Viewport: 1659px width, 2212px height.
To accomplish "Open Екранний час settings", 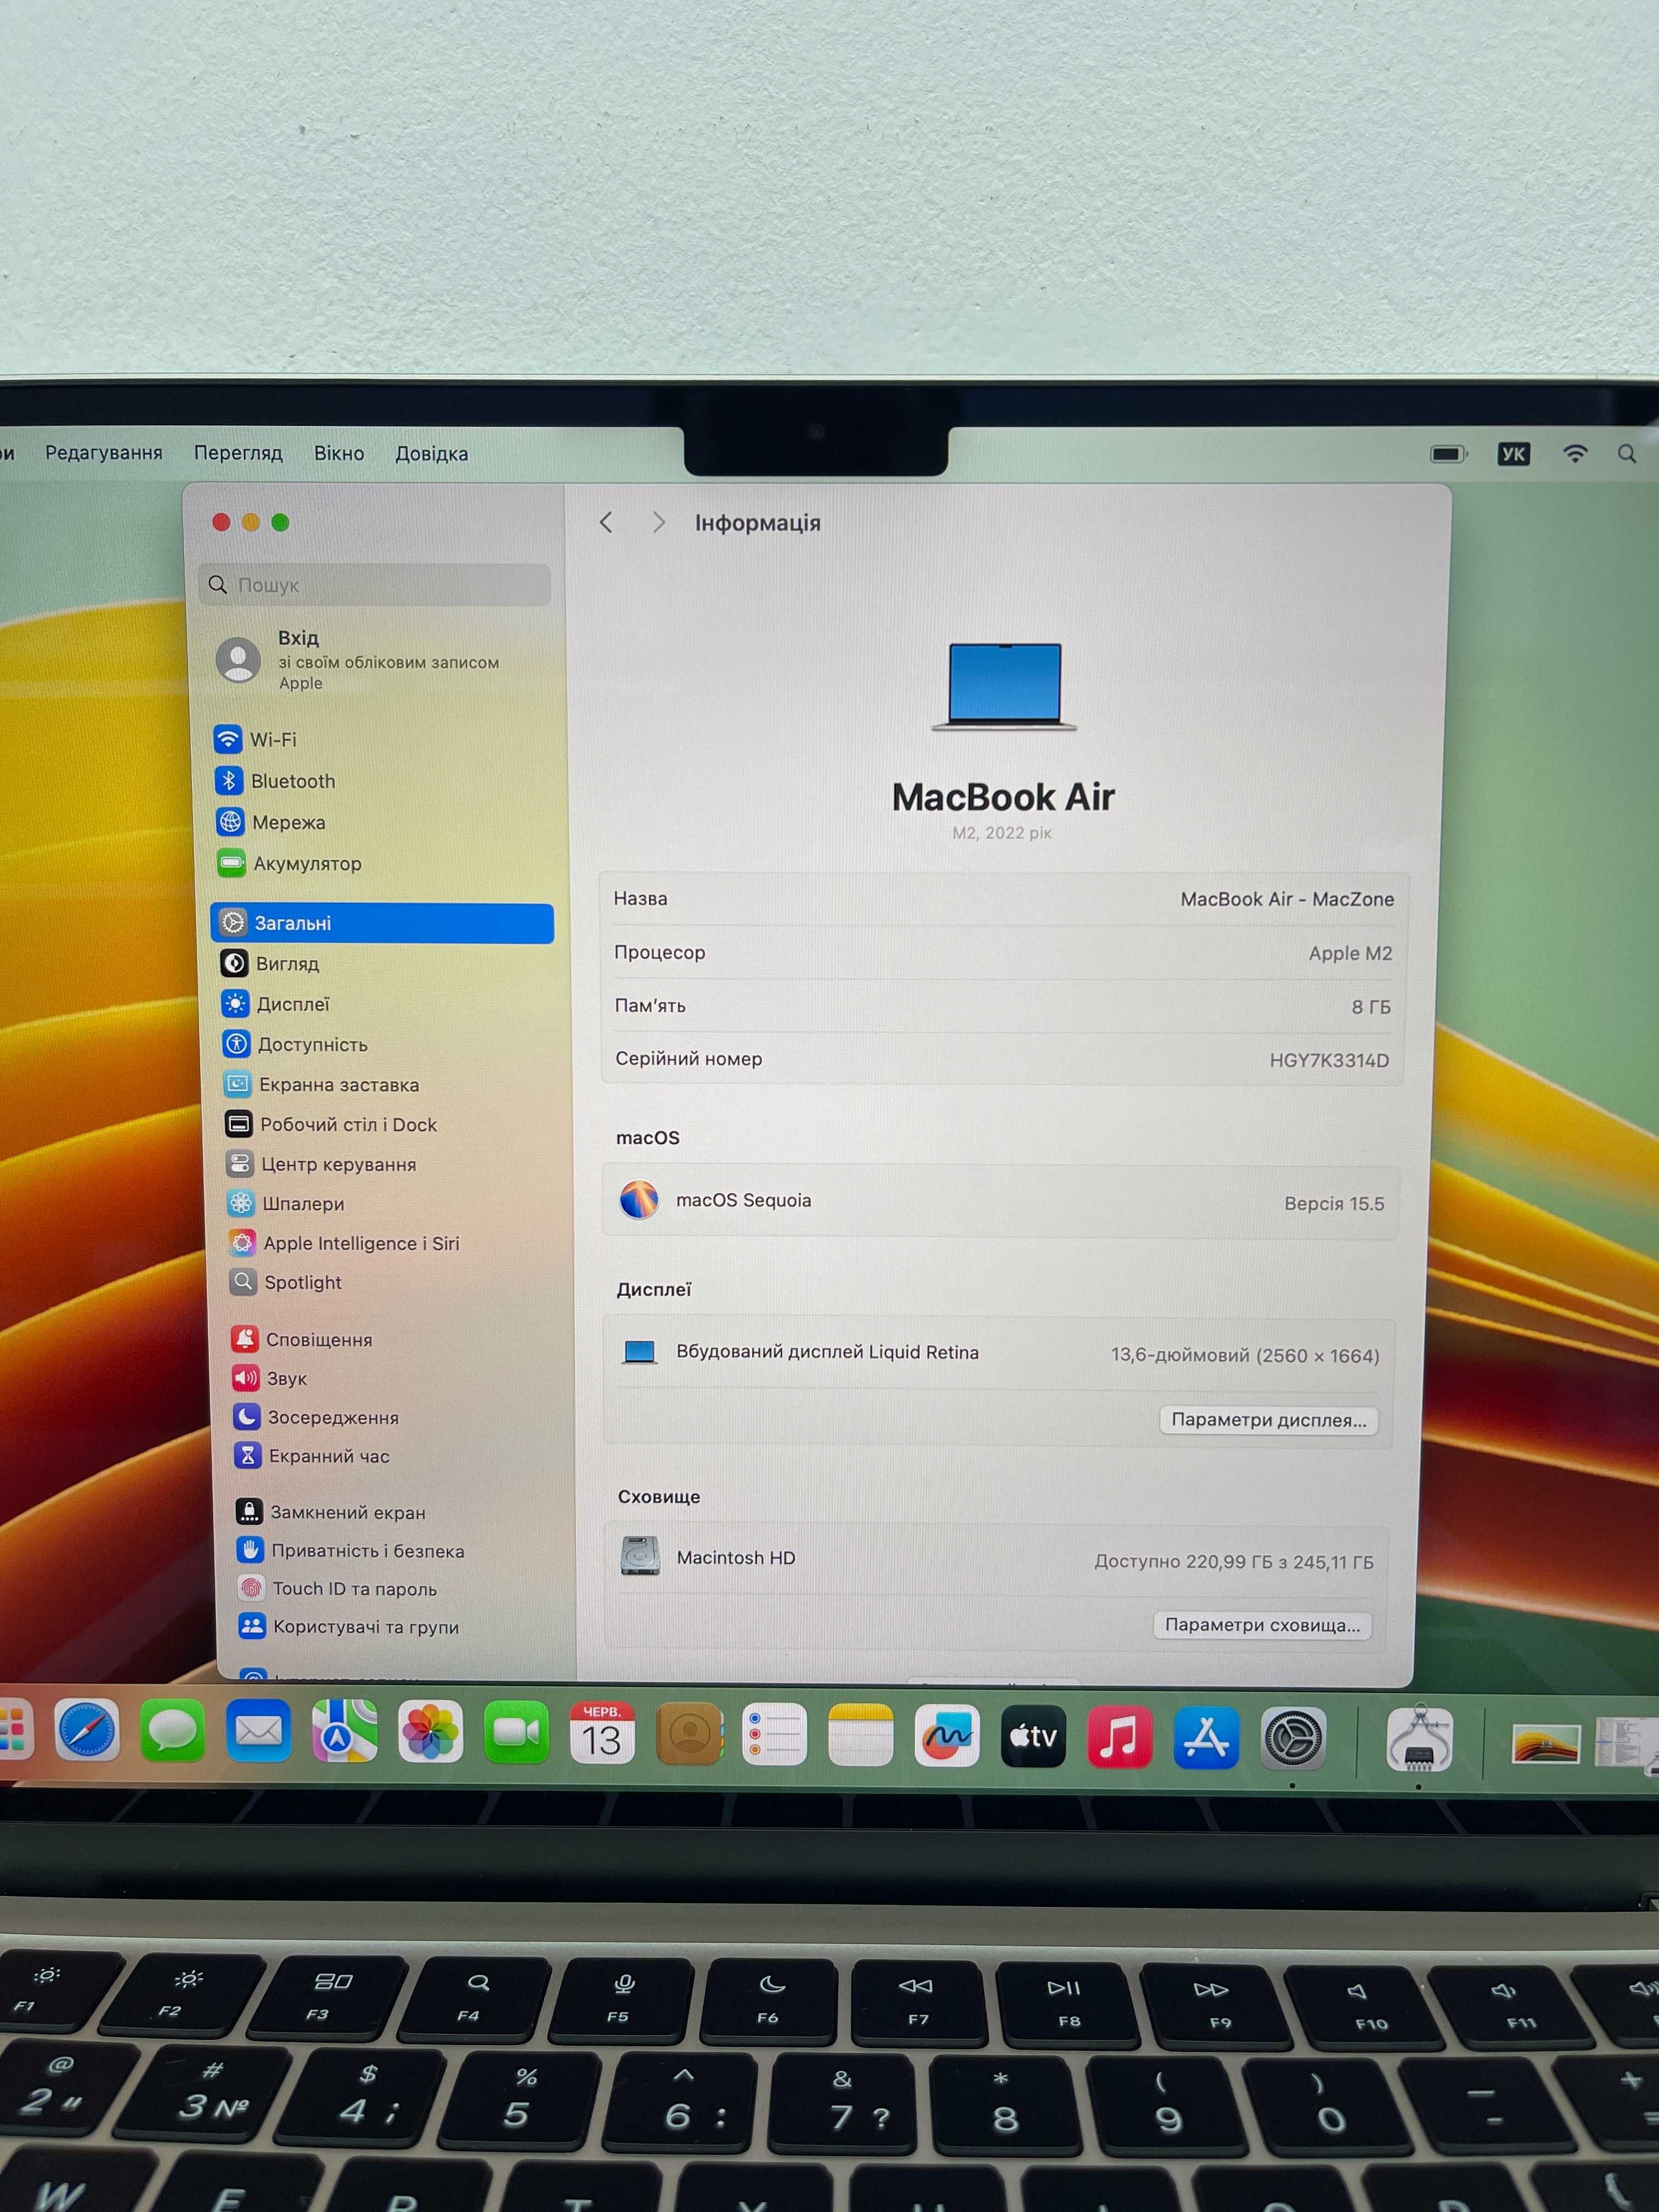I will tap(312, 1456).
